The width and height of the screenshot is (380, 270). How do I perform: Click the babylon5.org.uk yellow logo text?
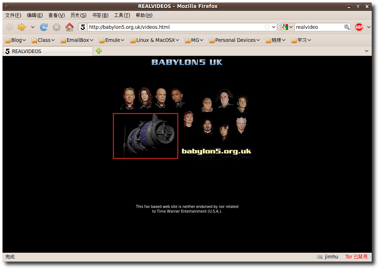(216, 151)
